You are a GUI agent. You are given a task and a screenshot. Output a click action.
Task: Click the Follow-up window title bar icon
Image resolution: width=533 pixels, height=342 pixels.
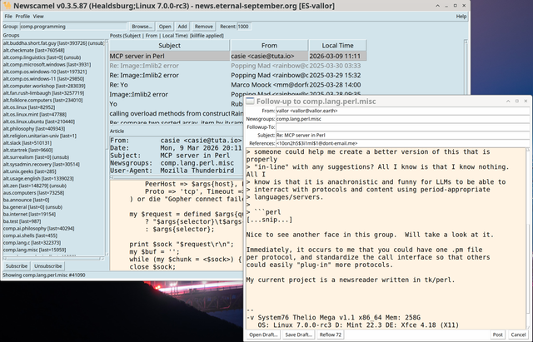pyautogui.click(x=250, y=101)
